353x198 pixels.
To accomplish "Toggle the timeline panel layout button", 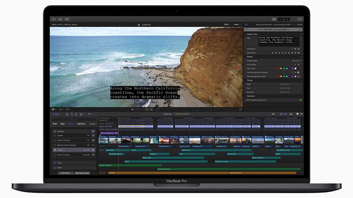I will coord(280,19).
